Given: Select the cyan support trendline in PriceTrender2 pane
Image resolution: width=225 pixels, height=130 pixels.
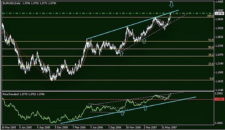Looking at the screenshot, I should coord(128,110).
